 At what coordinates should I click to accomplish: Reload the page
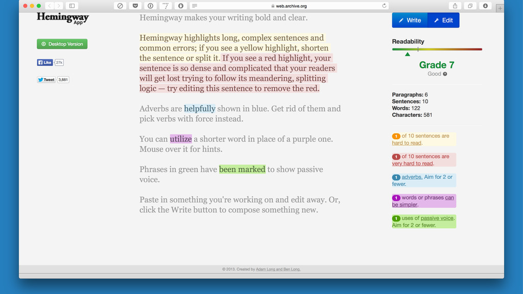pos(384,6)
